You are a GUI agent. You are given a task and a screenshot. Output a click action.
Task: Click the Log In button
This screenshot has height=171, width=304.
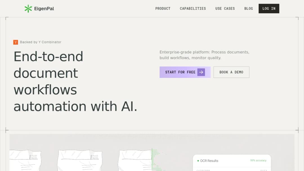tap(269, 8)
